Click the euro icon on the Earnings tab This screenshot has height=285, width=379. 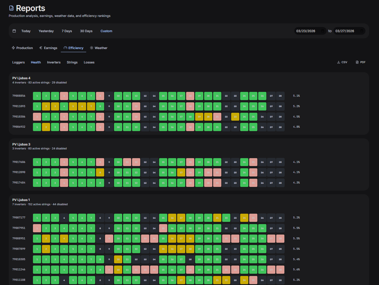(41, 48)
